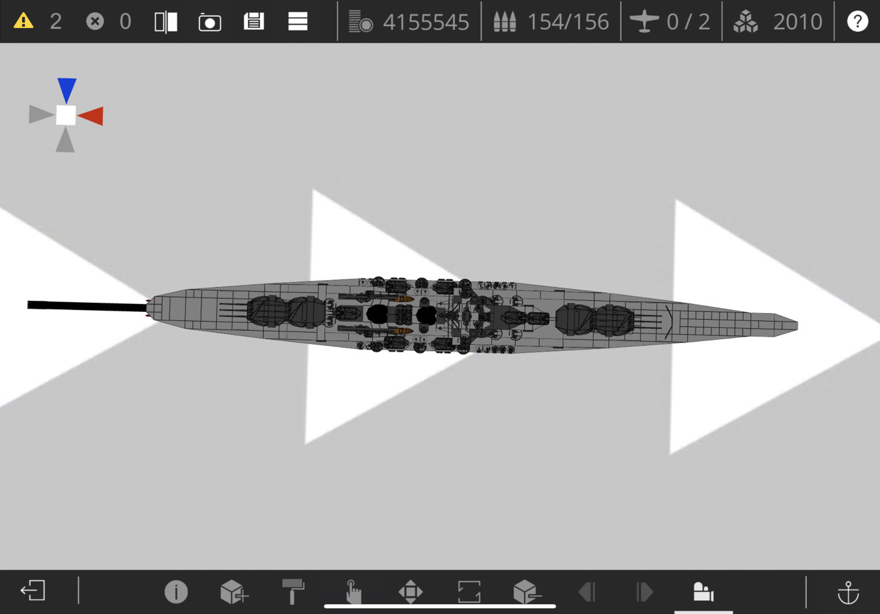
Task: Toggle the mirror symmetry icon
Action: click(166, 22)
